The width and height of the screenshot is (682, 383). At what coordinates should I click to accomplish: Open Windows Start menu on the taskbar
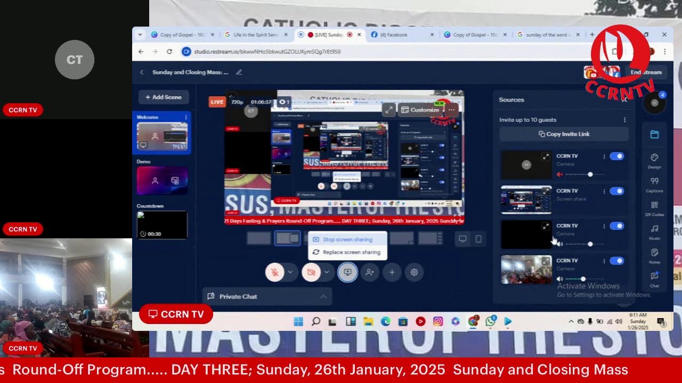(298, 321)
